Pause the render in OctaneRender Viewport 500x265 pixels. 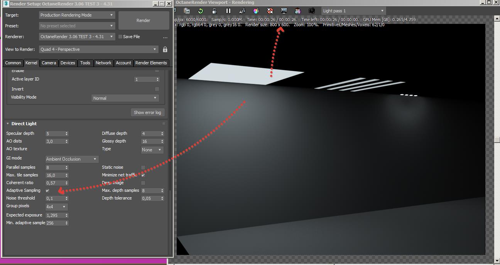228,11
